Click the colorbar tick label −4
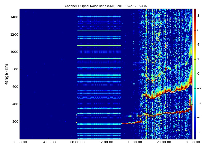Viewport: 206px width, 154px height. pos(199,103)
